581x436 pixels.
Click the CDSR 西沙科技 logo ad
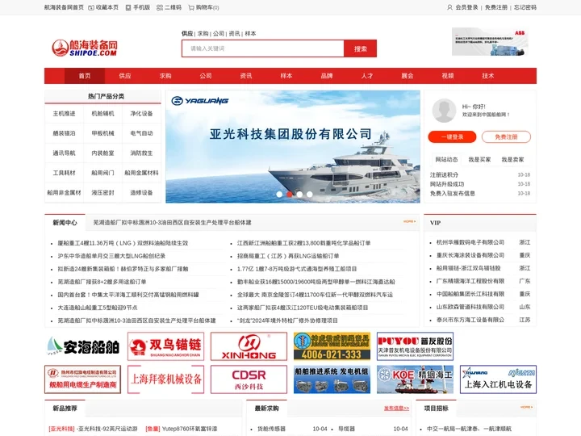249,379
